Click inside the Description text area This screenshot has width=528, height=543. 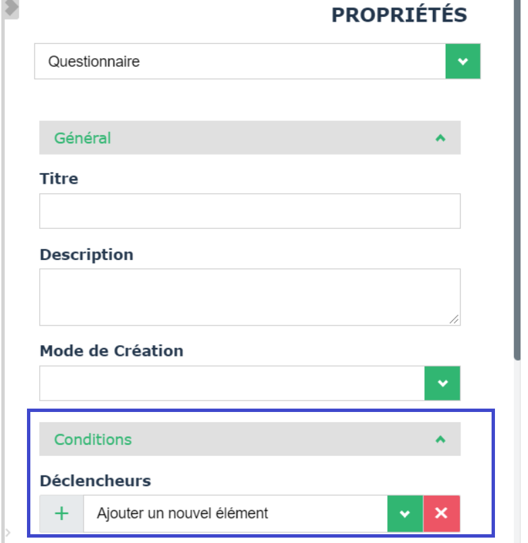click(x=250, y=296)
